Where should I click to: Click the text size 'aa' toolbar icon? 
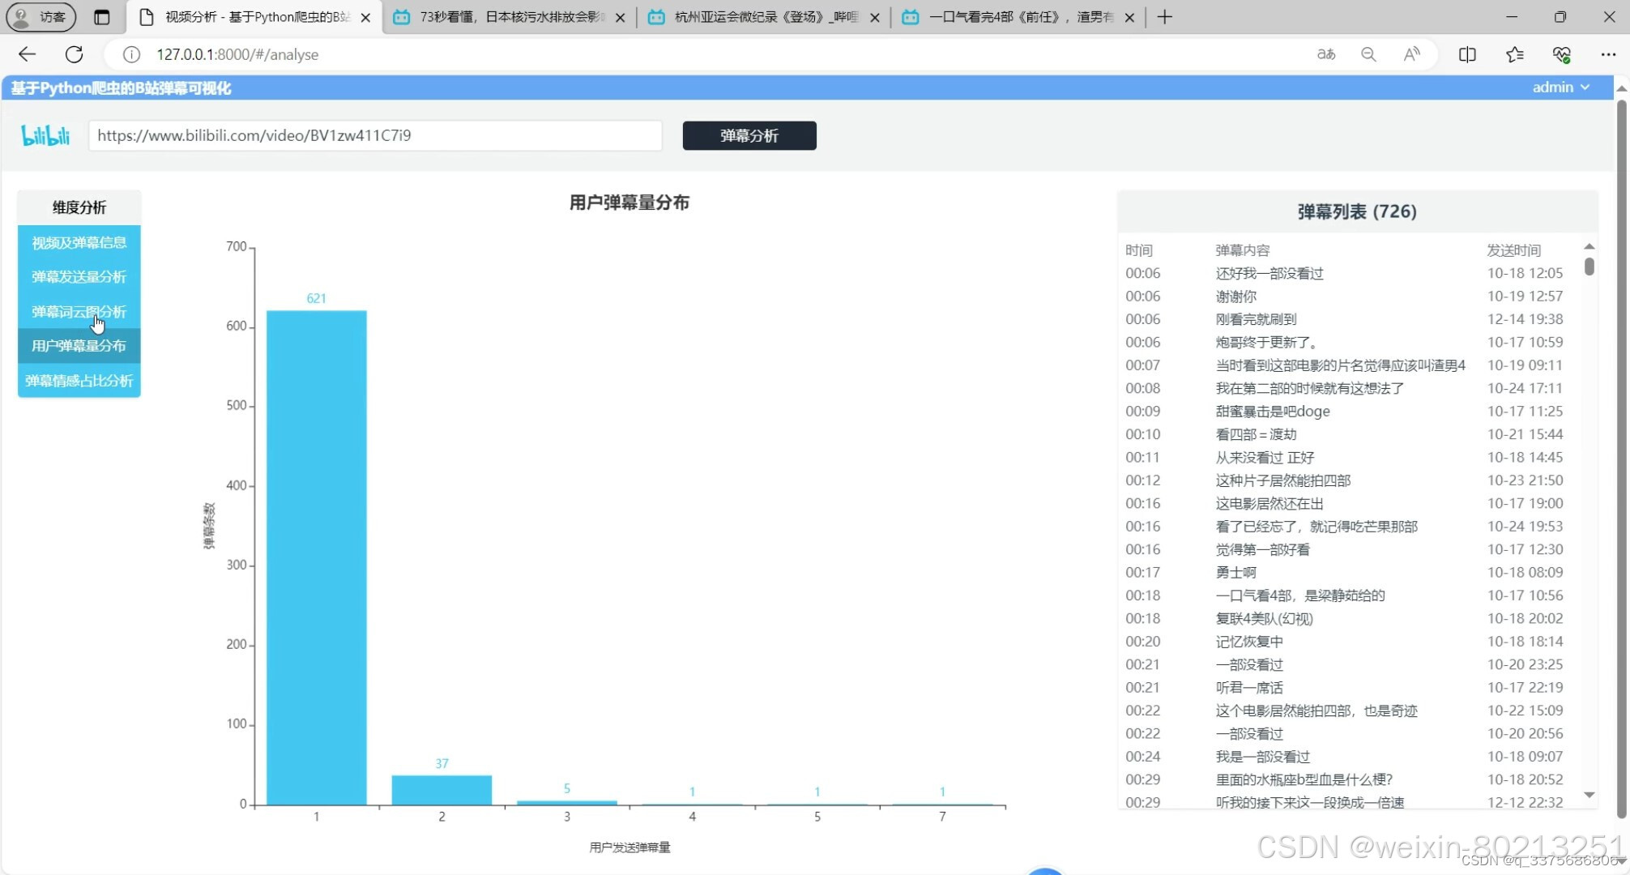click(1325, 54)
